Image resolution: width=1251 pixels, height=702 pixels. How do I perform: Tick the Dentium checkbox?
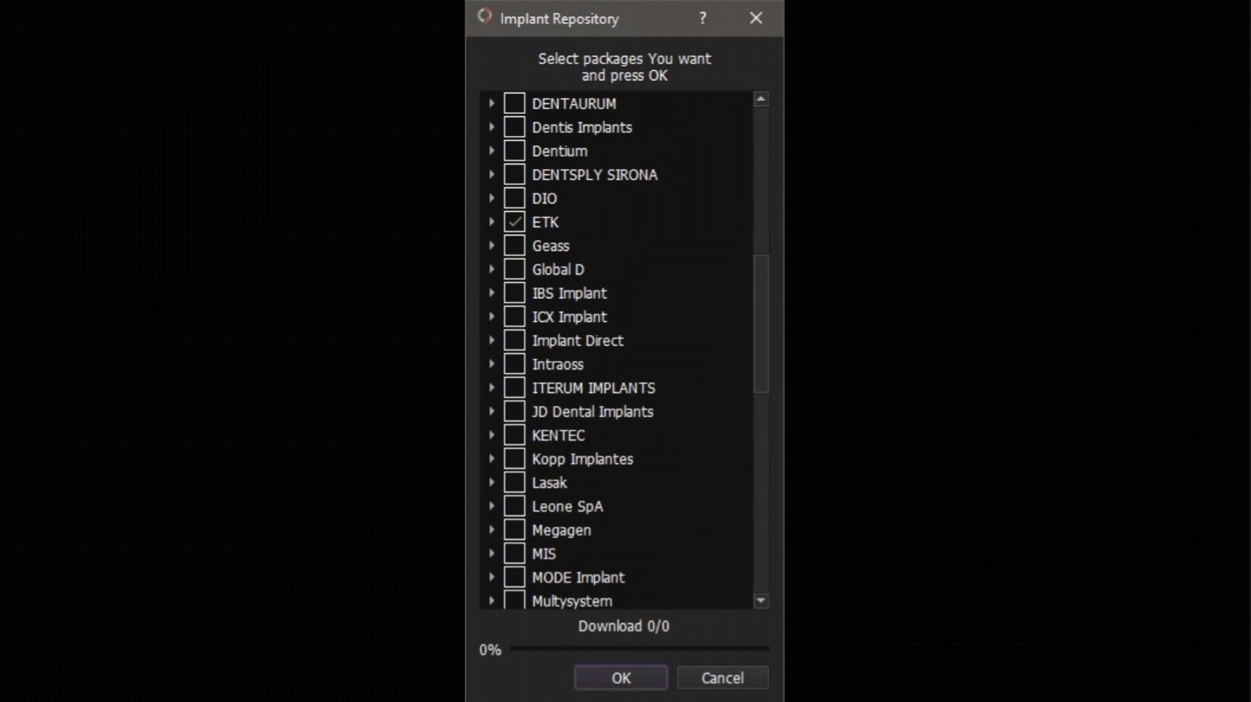[x=515, y=151]
